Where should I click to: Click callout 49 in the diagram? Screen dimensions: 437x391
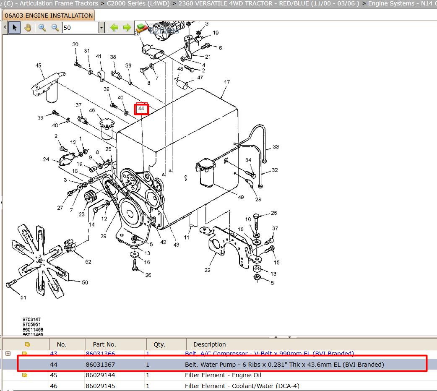[241, 197]
